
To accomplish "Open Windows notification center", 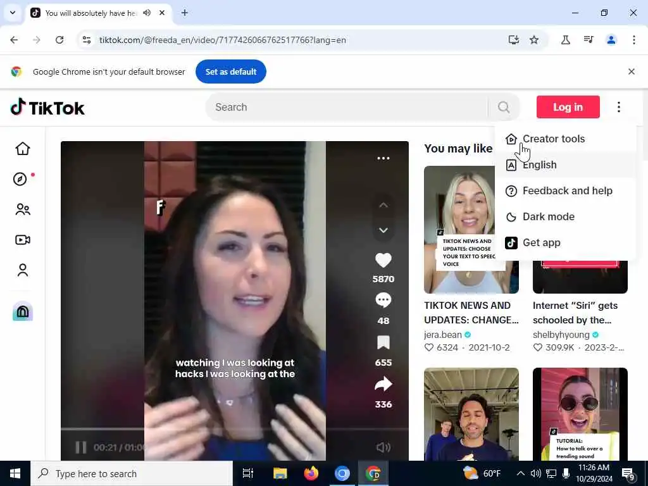I will tap(628, 473).
